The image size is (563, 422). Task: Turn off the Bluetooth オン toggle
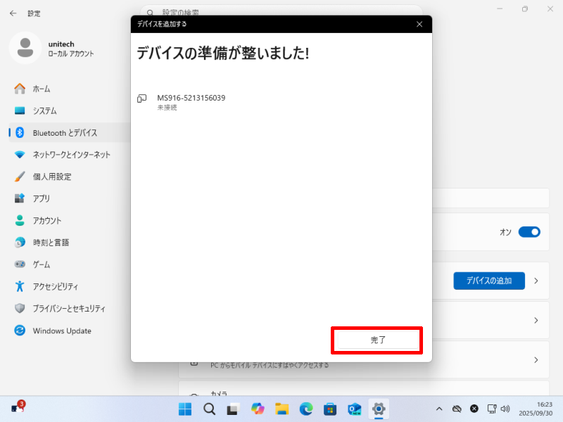pyautogui.click(x=529, y=232)
